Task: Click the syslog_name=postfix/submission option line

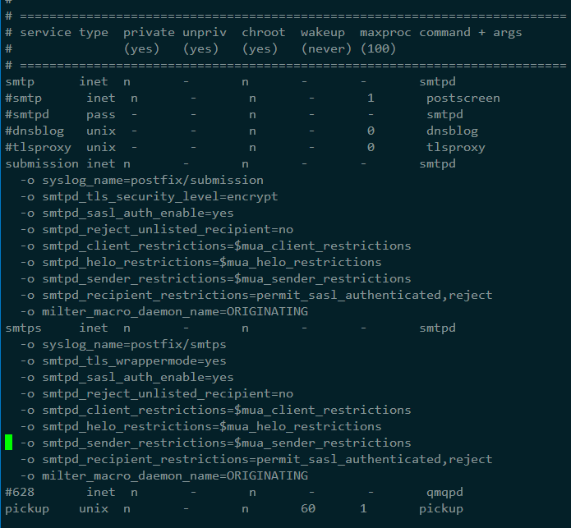Action: click(142, 180)
